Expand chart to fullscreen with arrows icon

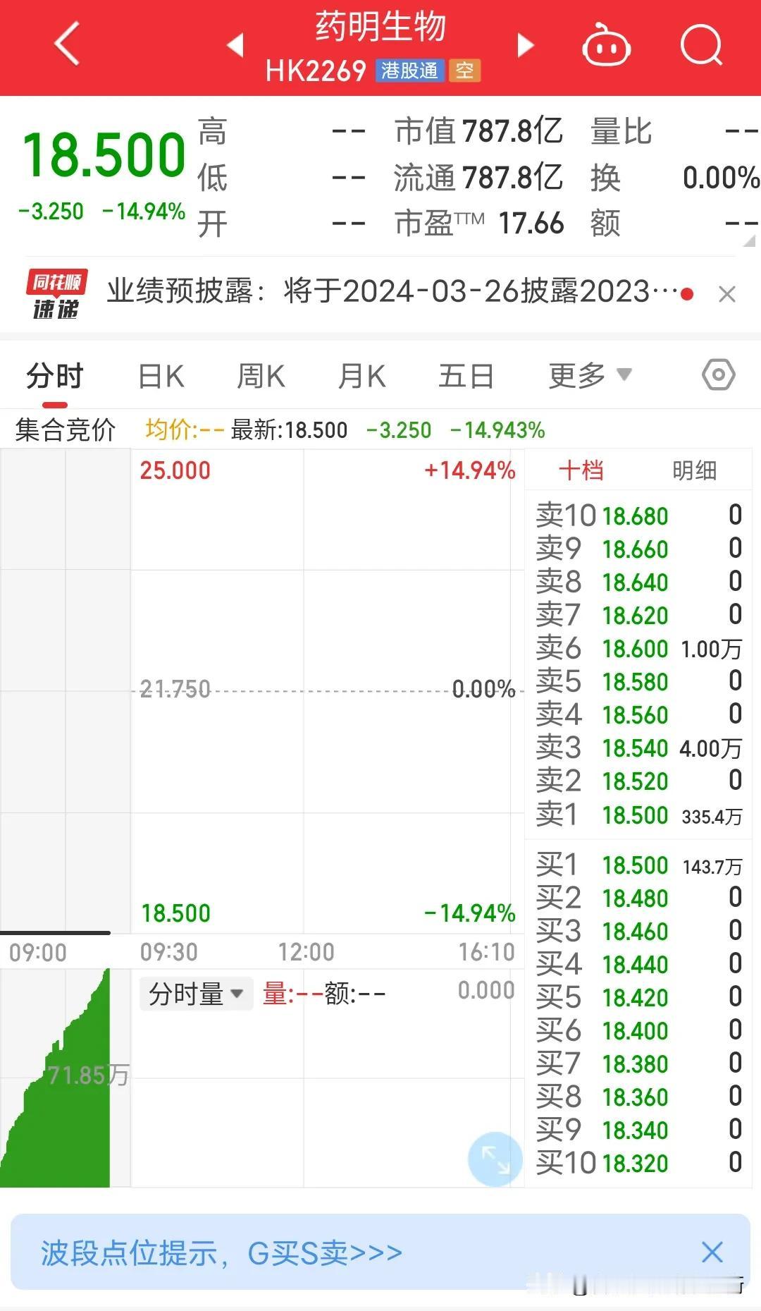(495, 1159)
